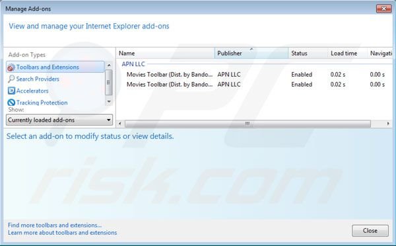Screen dimensions: 396x246
Task: Click the add-on types vertical scrollbar thumb
Action: click(x=109, y=82)
